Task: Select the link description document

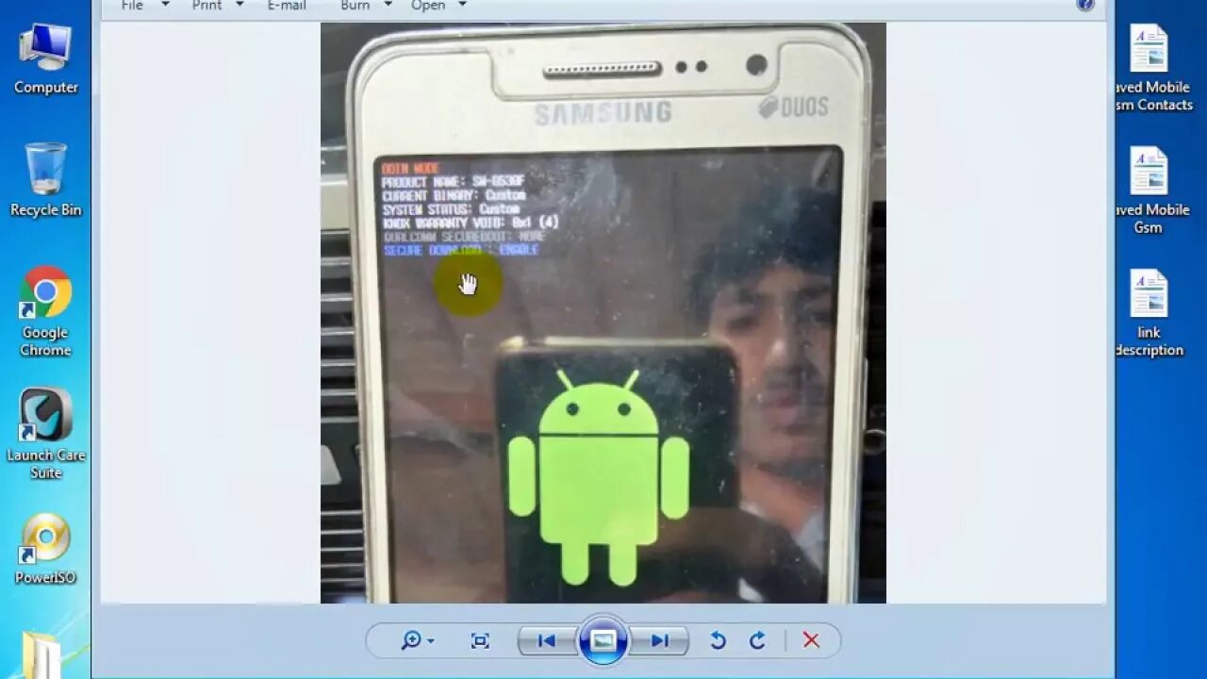Action: (1149, 313)
